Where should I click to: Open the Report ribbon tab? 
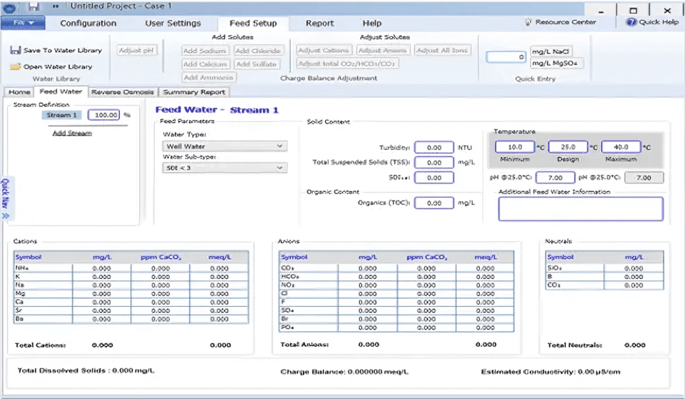[319, 23]
